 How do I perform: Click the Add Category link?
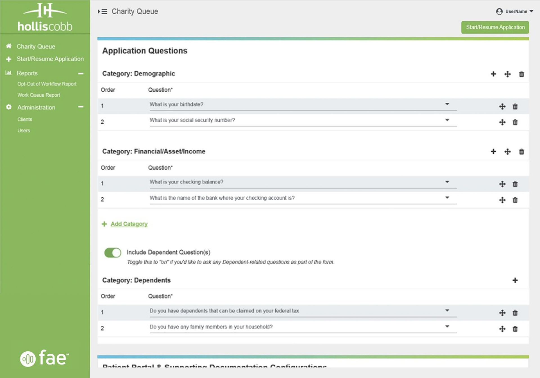tap(129, 224)
